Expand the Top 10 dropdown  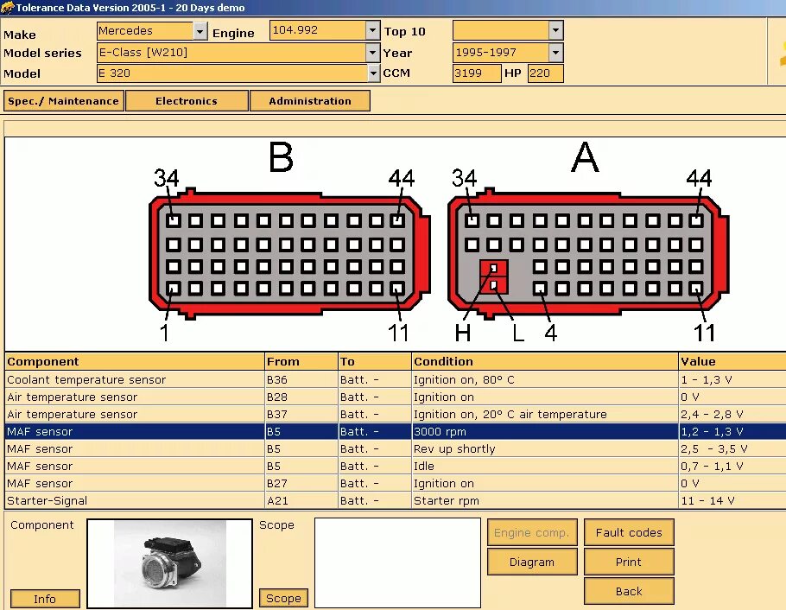(555, 30)
